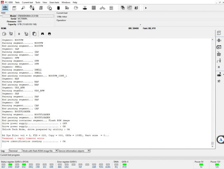Screen dimensions: 224x169
Task: Open dropdown arrow below the Operation row
Action: [140, 25]
